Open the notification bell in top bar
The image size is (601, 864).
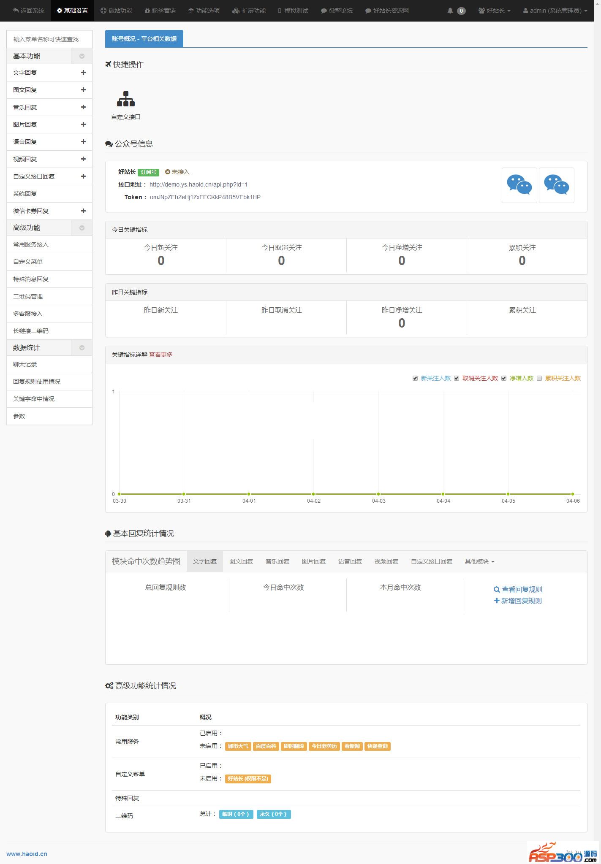click(x=450, y=11)
